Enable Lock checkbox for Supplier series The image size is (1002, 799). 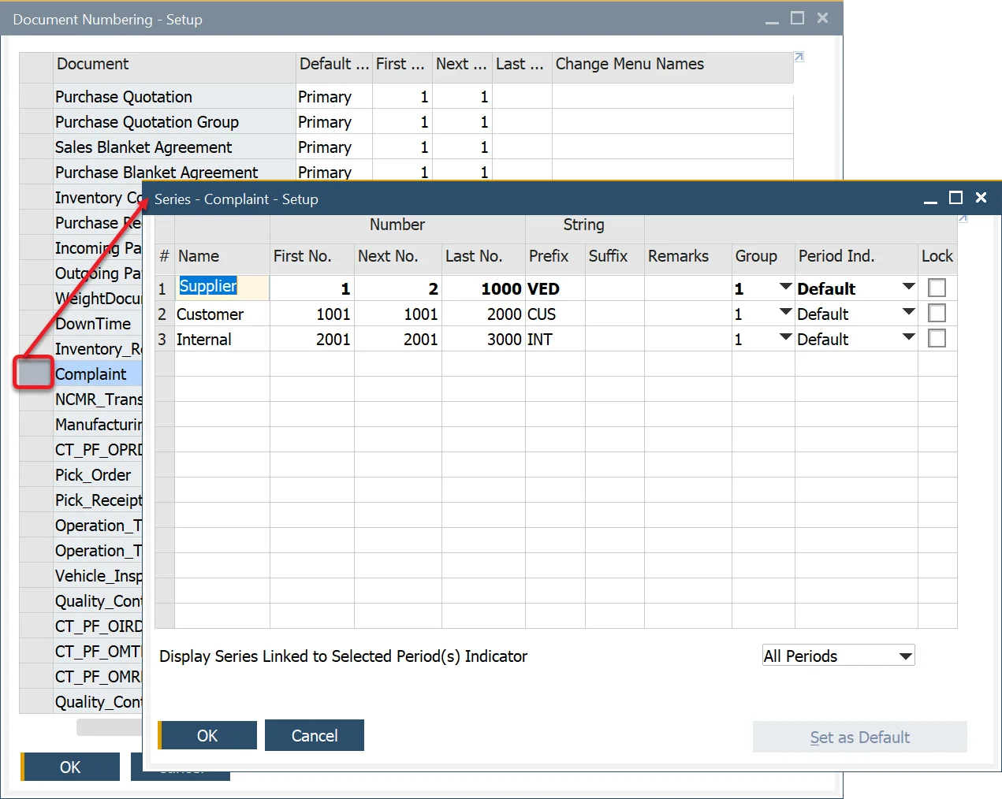tap(937, 288)
